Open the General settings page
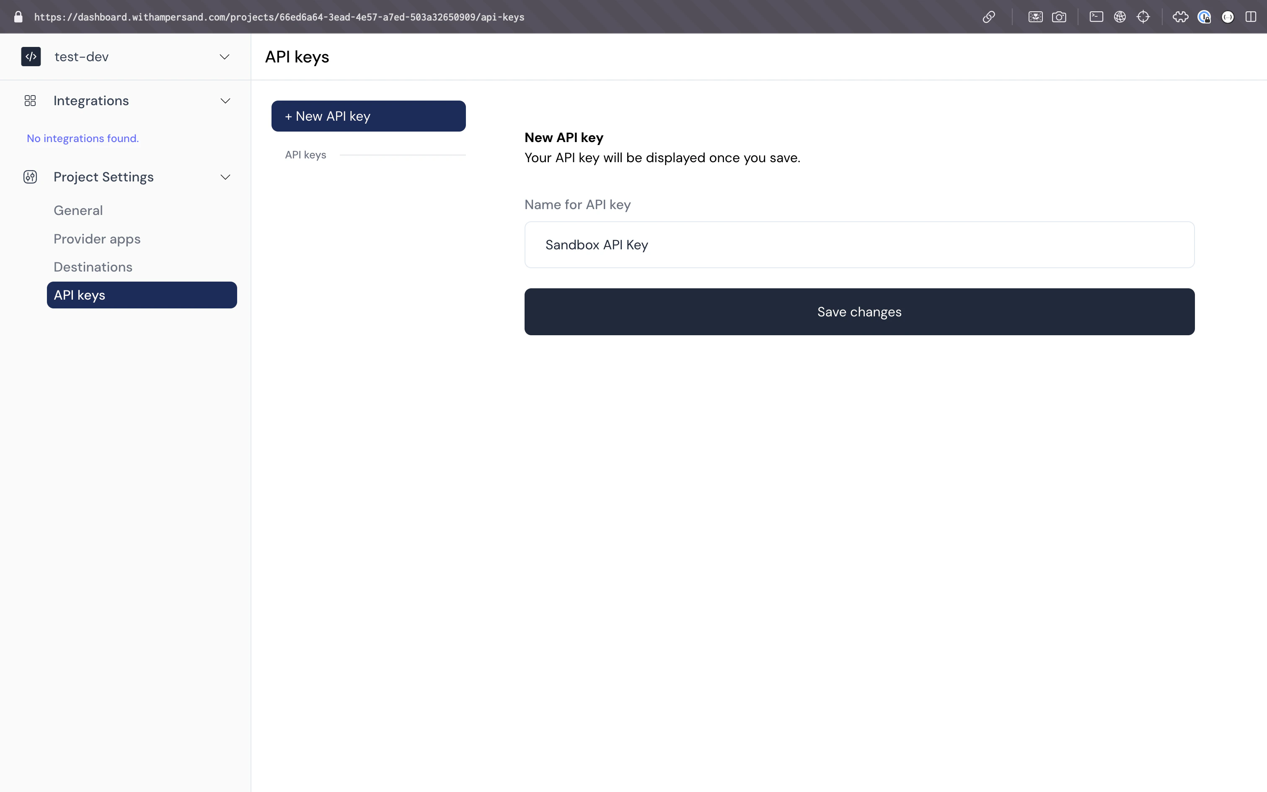The image size is (1267, 792). point(78,210)
